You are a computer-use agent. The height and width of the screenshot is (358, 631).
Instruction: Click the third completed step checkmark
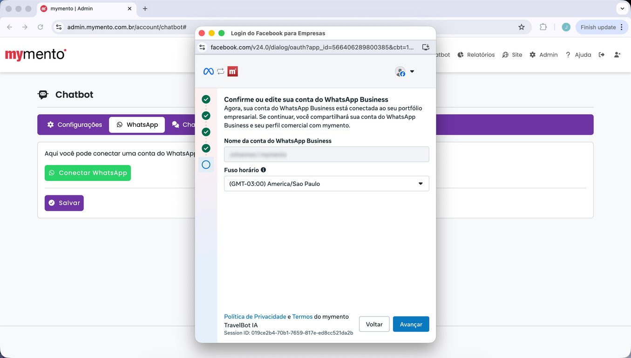[206, 132]
